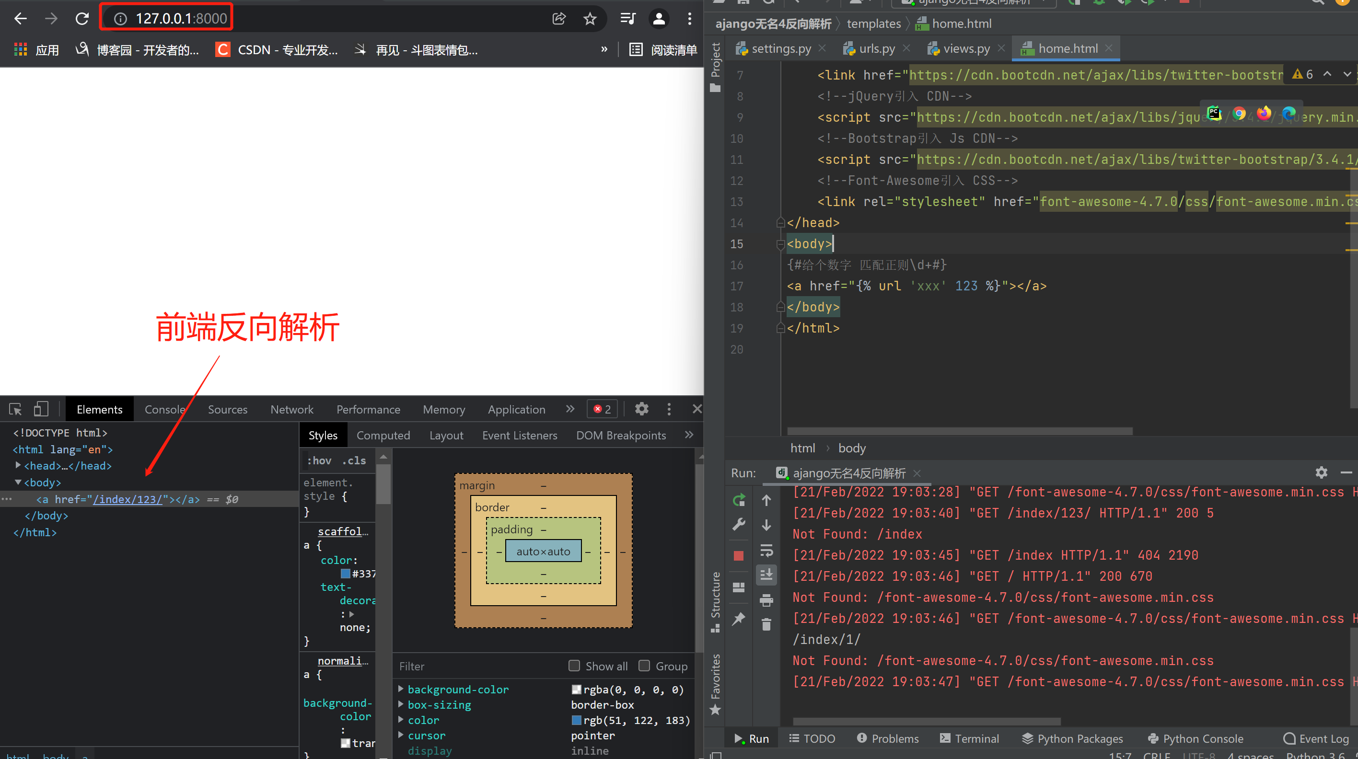Expand text-decoration shorthand triangle

click(x=352, y=614)
